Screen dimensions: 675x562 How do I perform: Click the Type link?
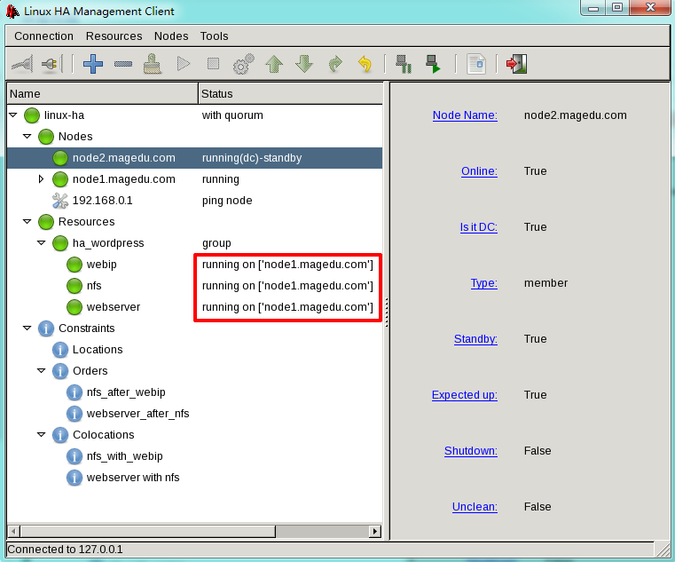484,283
